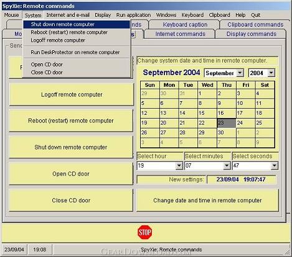Switch to the Keyboard caption tab
The image size is (292, 257).
click(x=185, y=25)
